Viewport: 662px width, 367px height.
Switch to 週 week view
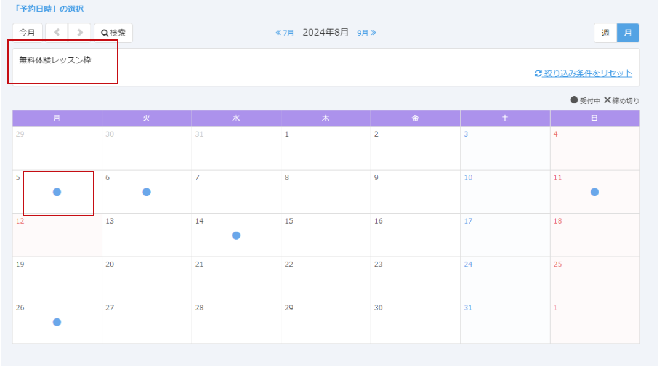tap(605, 33)
